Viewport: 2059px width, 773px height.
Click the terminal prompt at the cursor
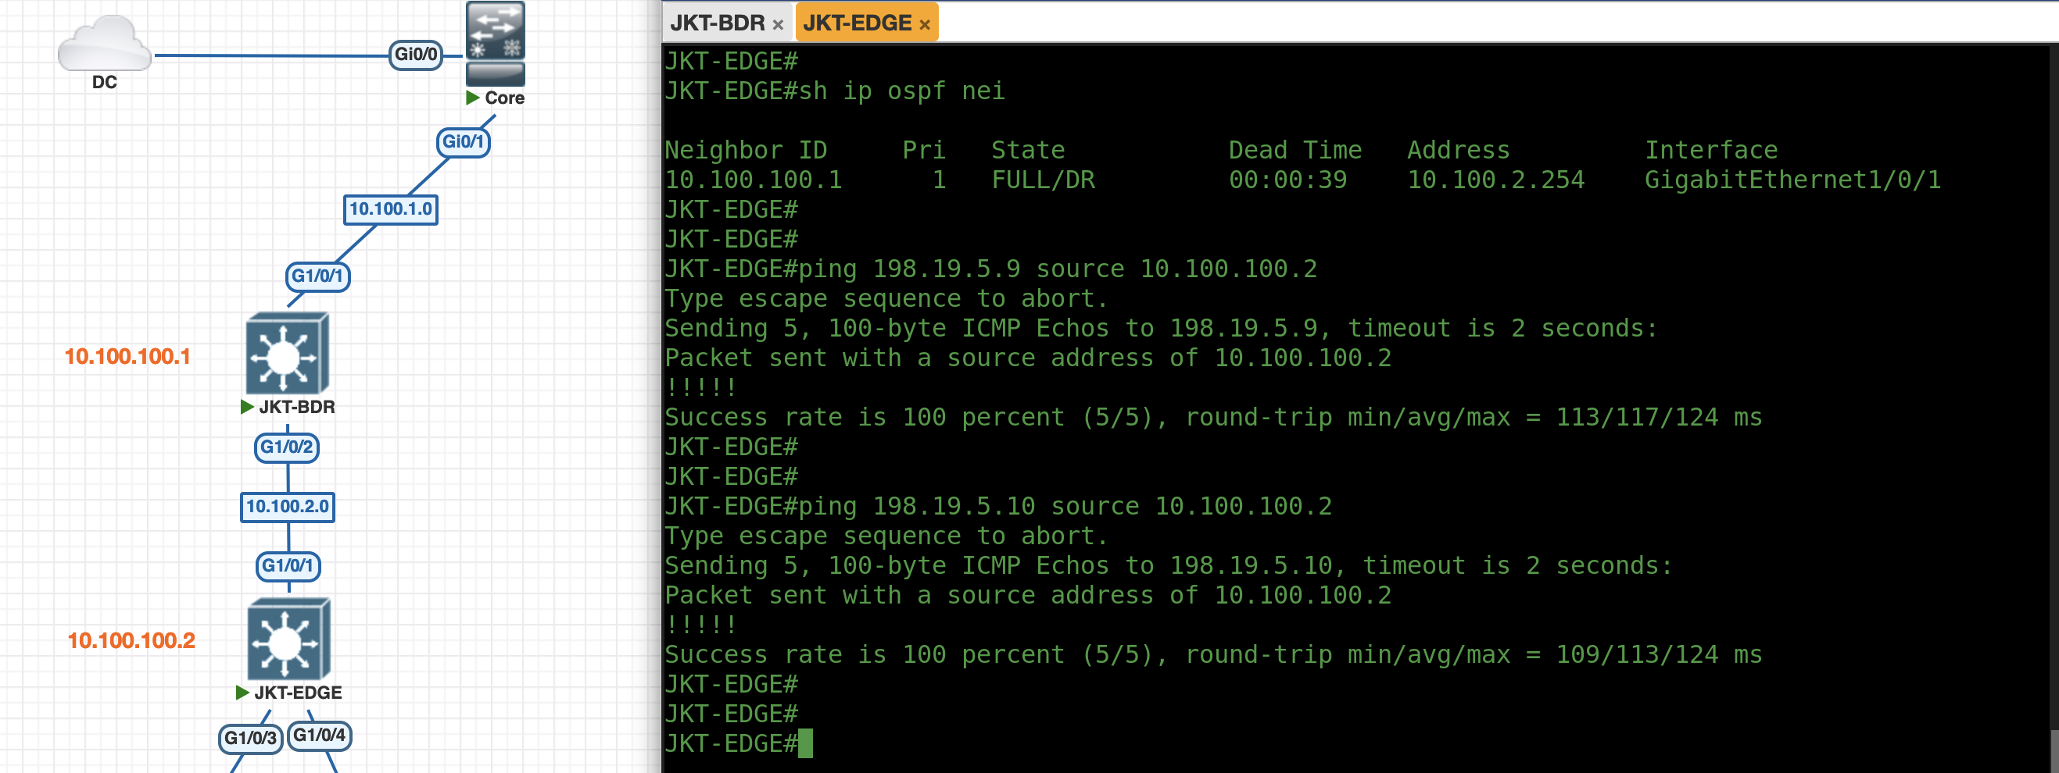click(805, 743)
